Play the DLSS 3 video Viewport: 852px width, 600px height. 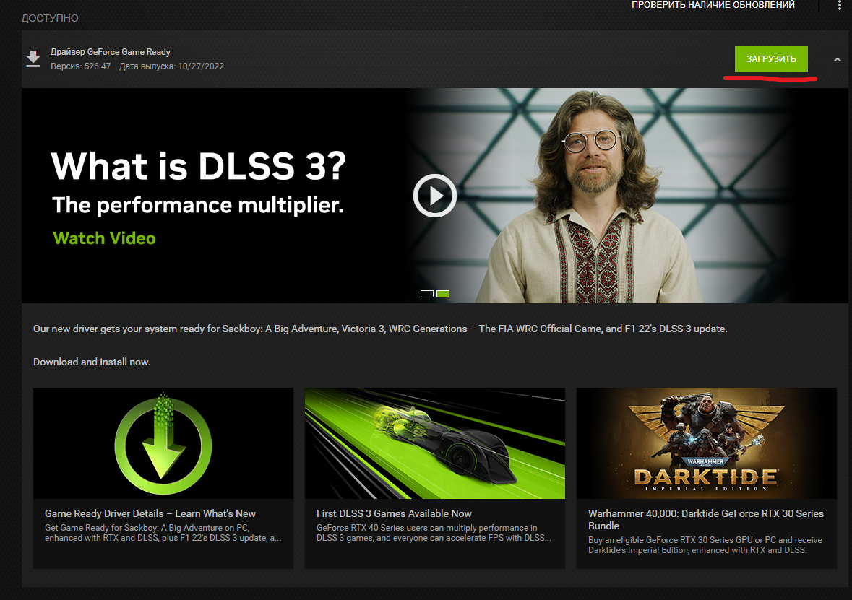435,196
